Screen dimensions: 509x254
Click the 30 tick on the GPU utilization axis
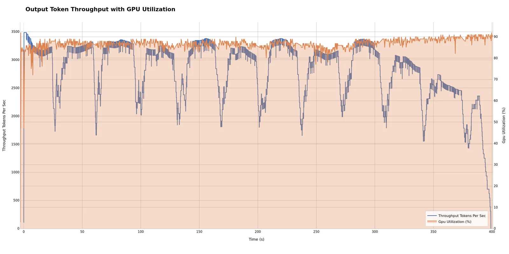click(x=496, y=165)
